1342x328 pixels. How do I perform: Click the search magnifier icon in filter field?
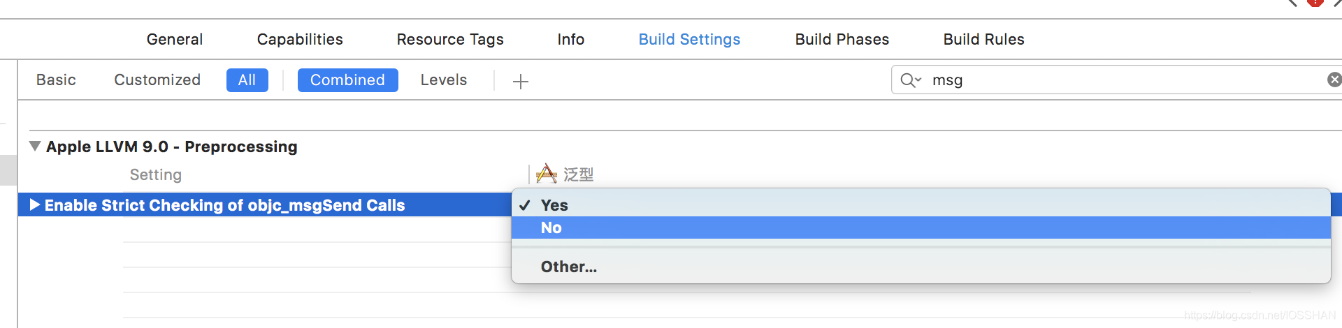coord(910,80)
